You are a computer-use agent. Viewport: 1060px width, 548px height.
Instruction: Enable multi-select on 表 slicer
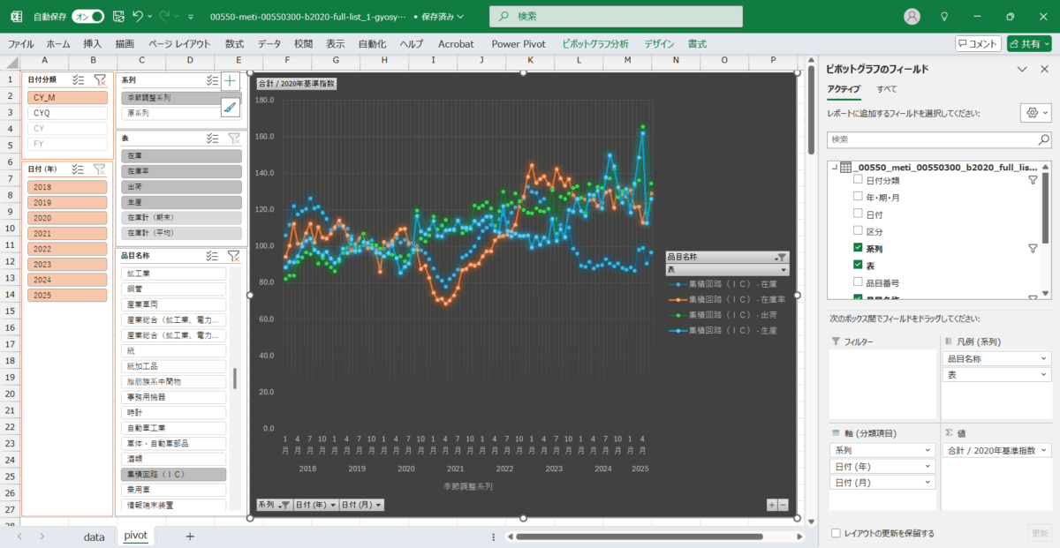click(212, 139)
